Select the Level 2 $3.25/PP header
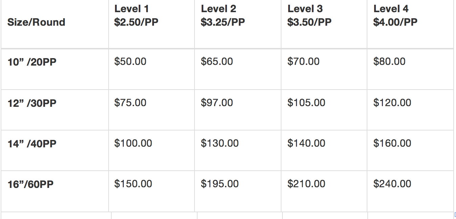Viewport: 456px width, 219px height. 223,16
